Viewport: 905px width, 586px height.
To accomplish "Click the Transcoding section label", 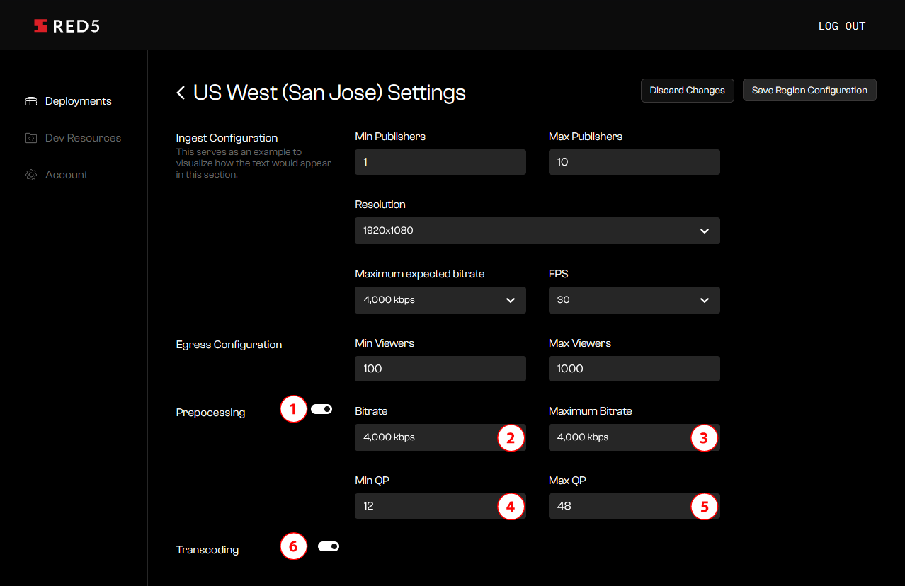I will click(x=207, y=550).
